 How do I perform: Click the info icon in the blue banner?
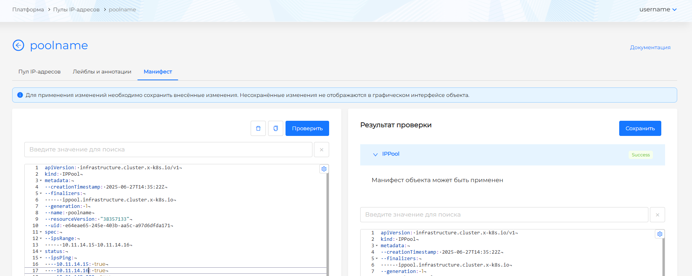tap(20, 95)
